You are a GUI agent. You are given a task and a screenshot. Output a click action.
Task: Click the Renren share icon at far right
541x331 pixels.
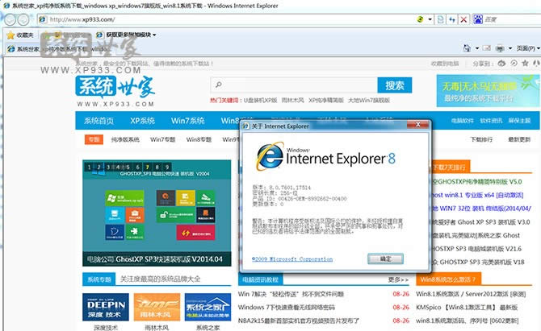[536, 63]
